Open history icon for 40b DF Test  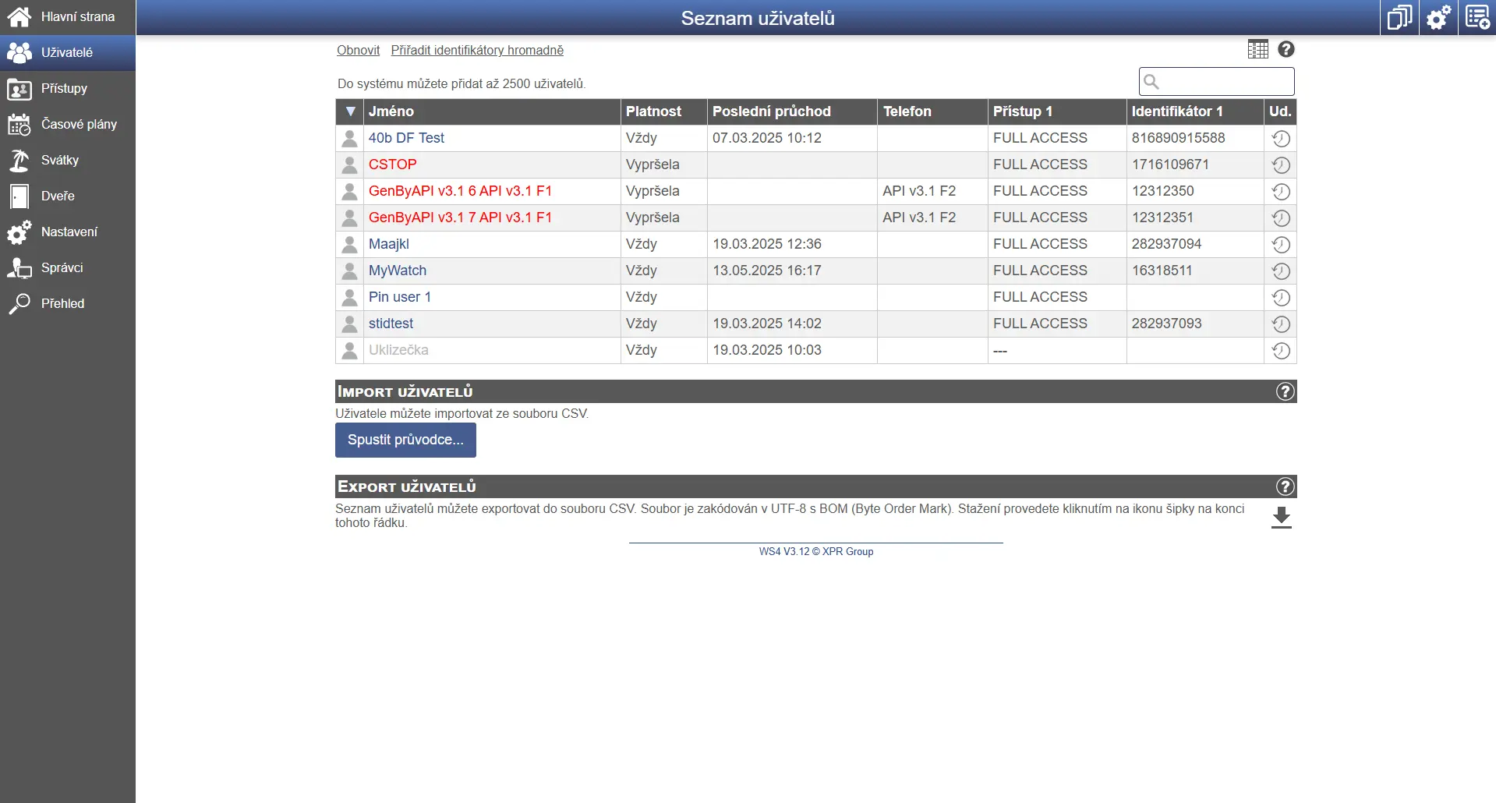tap(1280, 139)
